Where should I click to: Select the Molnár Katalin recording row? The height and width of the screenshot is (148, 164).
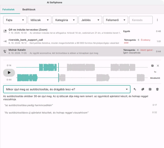[82, 51]
